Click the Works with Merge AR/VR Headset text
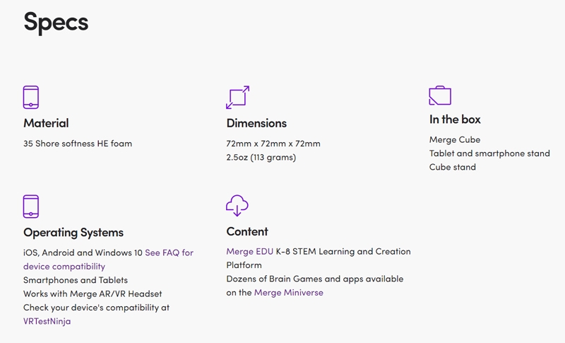 93,293
